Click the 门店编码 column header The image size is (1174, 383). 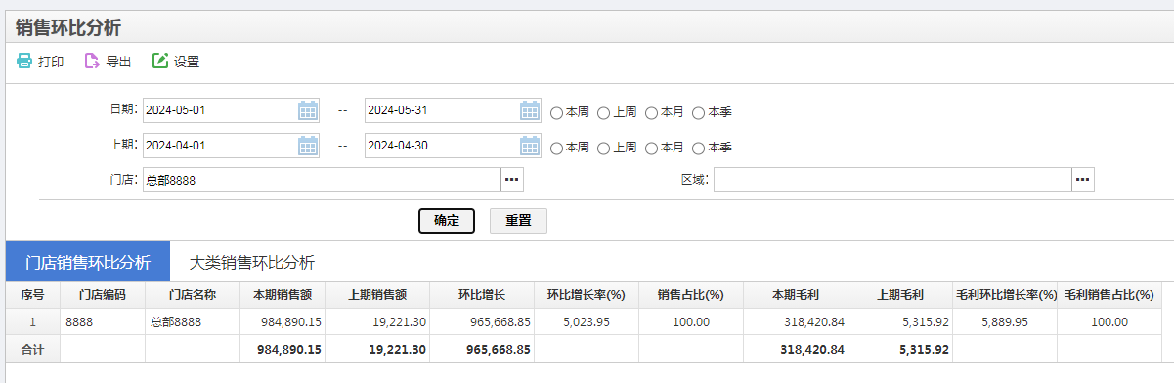[102, 295]
